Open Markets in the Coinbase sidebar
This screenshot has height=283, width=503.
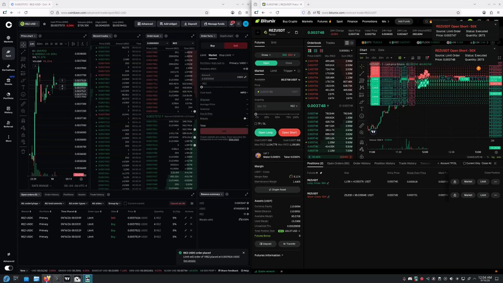click(x=8, y=39)
